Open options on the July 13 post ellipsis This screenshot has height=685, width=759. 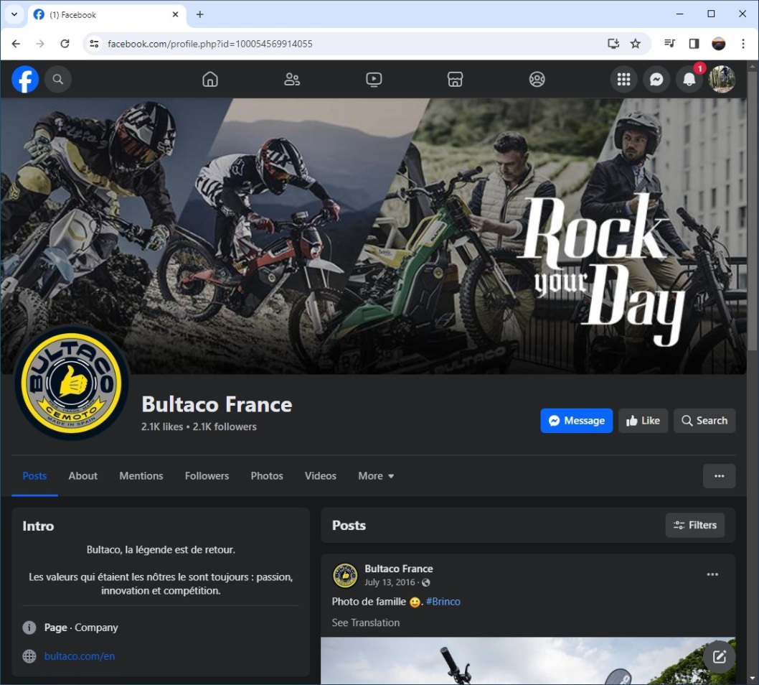(712, 574)
